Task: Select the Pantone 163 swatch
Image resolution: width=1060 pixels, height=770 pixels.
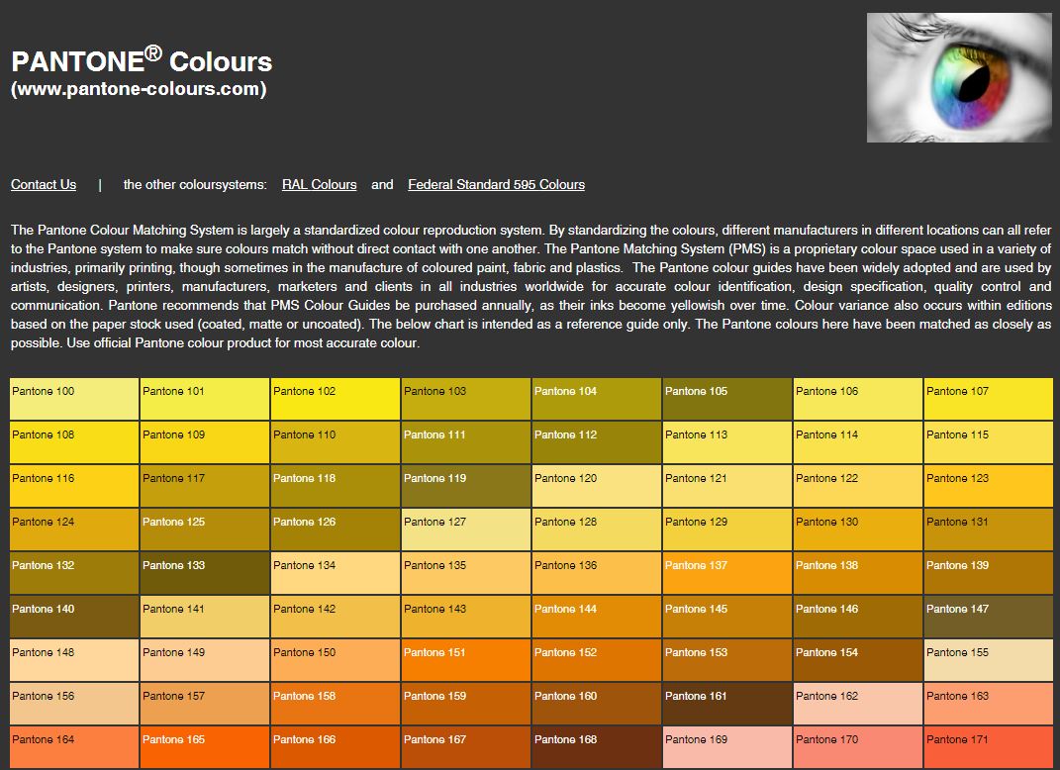Action: click(989, 704)
